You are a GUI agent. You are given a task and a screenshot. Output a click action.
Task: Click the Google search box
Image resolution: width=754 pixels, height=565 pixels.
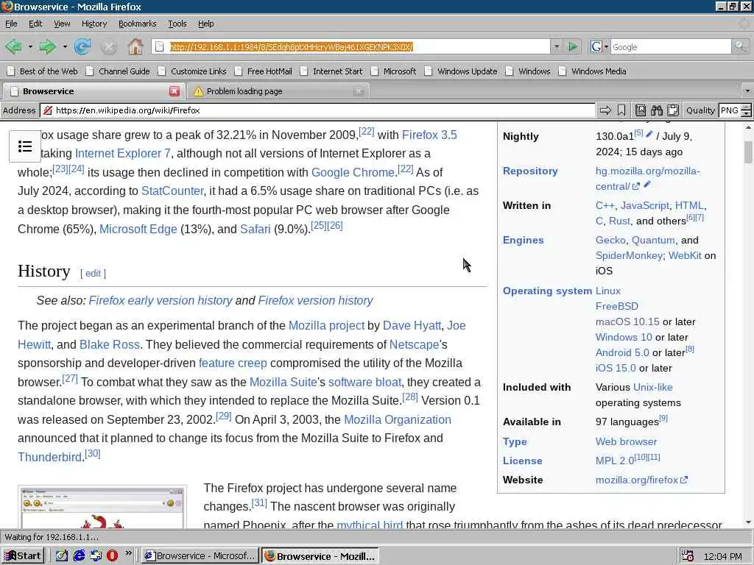click(x=671, y=46)
